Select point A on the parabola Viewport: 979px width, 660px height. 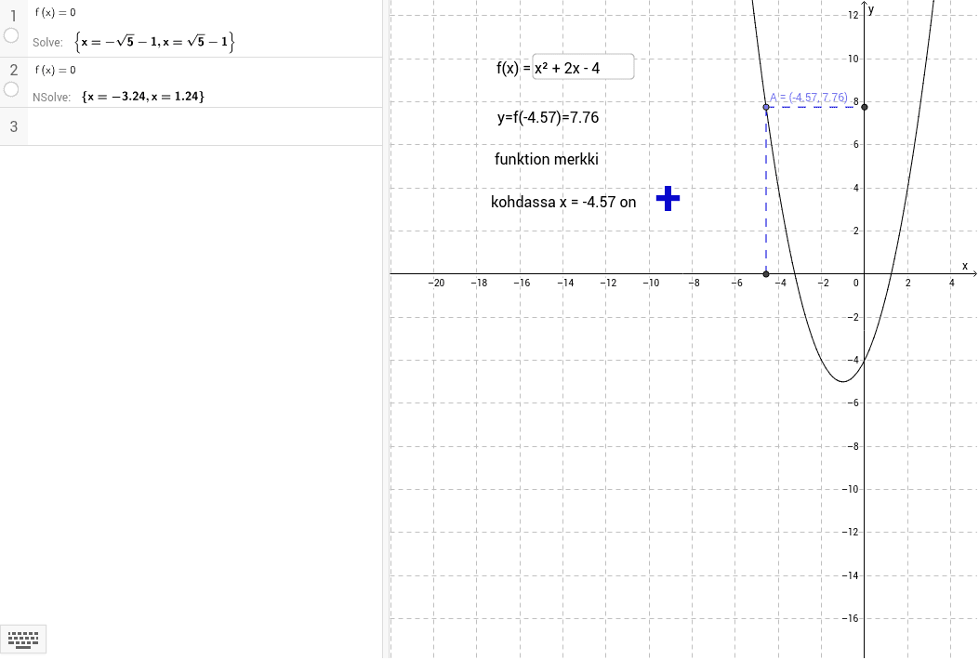[766, 107]
